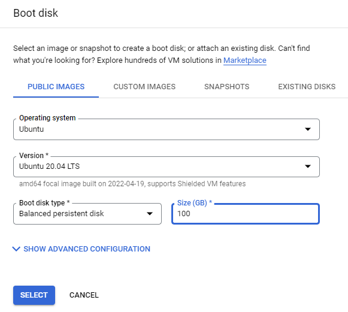Expand Show Advanced Configuration section
Screen dimensions: 348x312
[81, 249]
